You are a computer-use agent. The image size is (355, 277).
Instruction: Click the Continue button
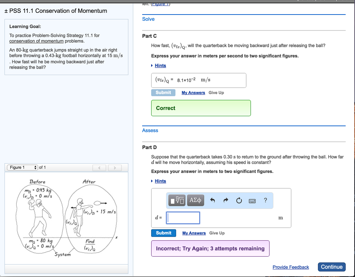point(331,267)
